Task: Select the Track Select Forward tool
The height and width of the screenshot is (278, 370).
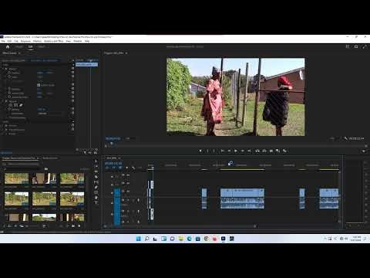Action: (96, 166)
